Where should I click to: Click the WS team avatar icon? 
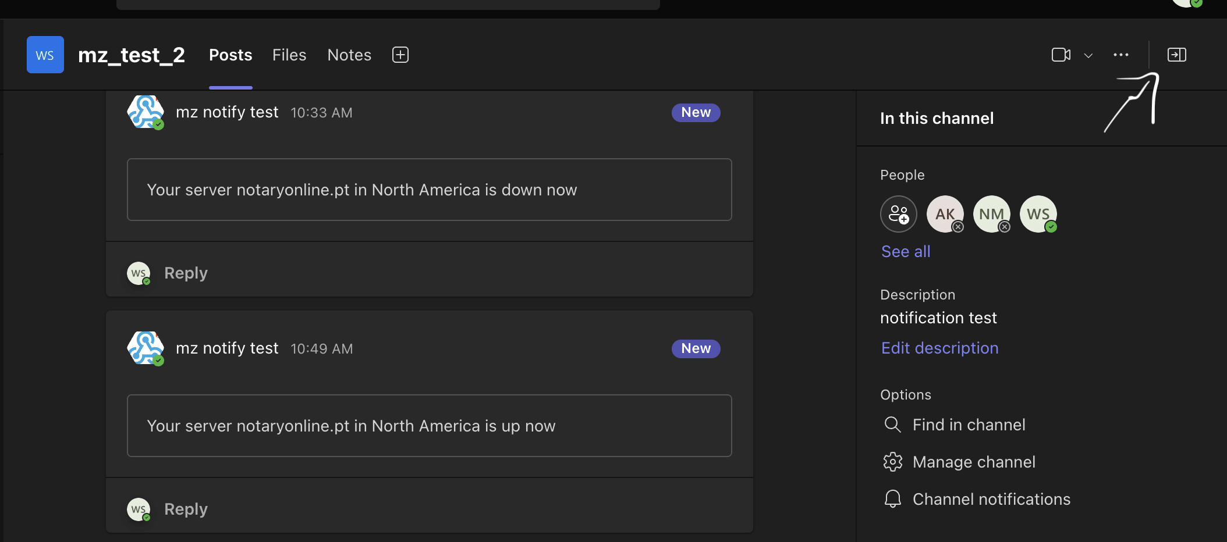[45, 55]
